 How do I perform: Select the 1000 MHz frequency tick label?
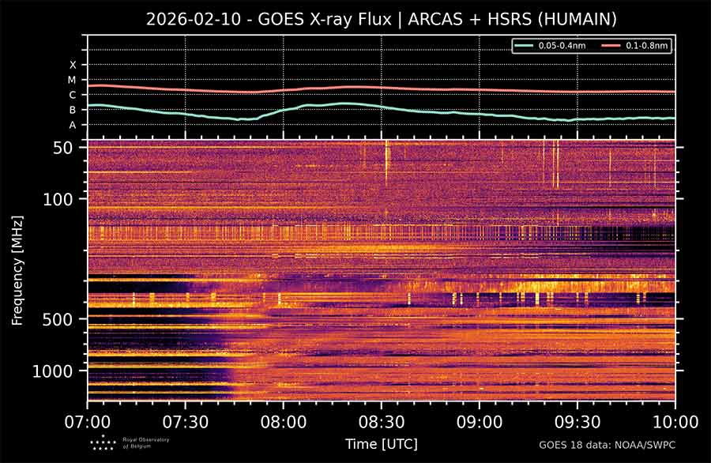(x=57, y=371)
